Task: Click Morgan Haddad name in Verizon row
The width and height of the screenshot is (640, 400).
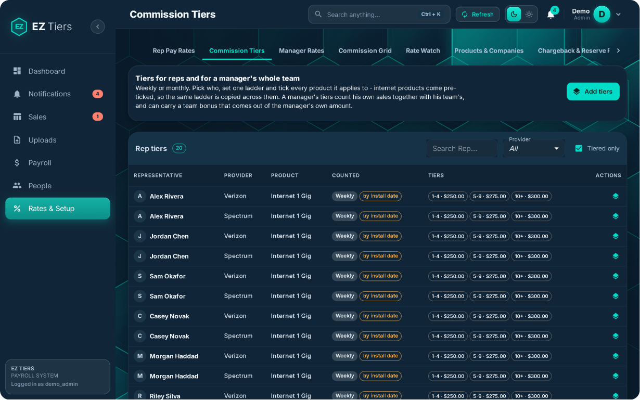Action: click(174, 356)
